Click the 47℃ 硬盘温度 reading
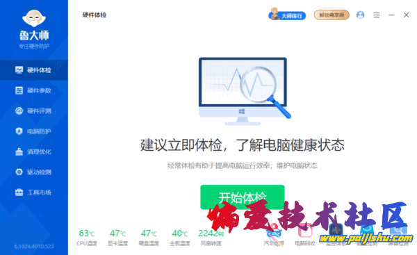Viewport: 417px width, 255px height. click(149, 238)
